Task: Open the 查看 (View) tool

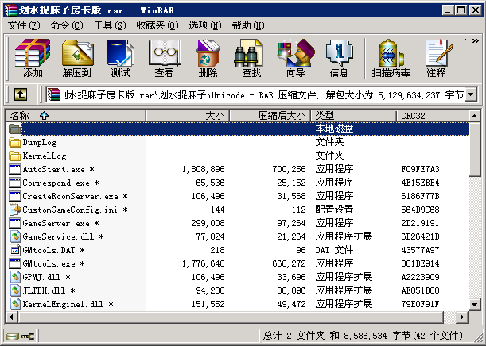Action: pos(164,59)
